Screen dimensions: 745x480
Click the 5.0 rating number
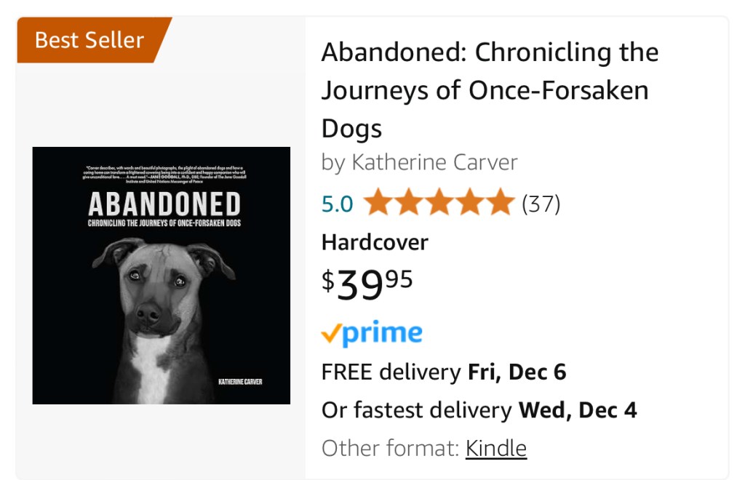click(x=337, y=204)
